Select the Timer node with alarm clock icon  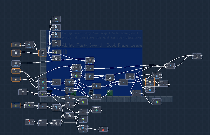(150, 82)
